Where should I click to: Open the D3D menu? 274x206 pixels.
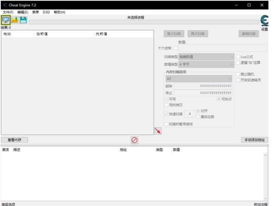click(46, 12)
